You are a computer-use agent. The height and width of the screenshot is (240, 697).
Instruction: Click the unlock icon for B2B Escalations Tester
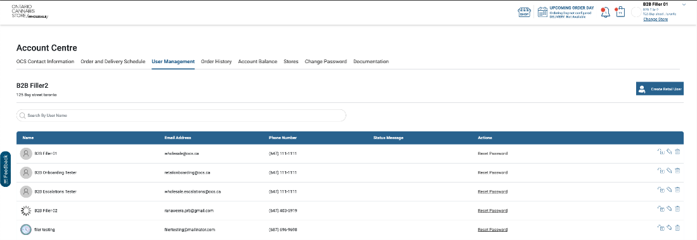[x=661, y=190]
